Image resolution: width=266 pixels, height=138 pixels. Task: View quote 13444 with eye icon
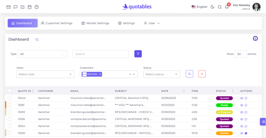click(242, 98)
